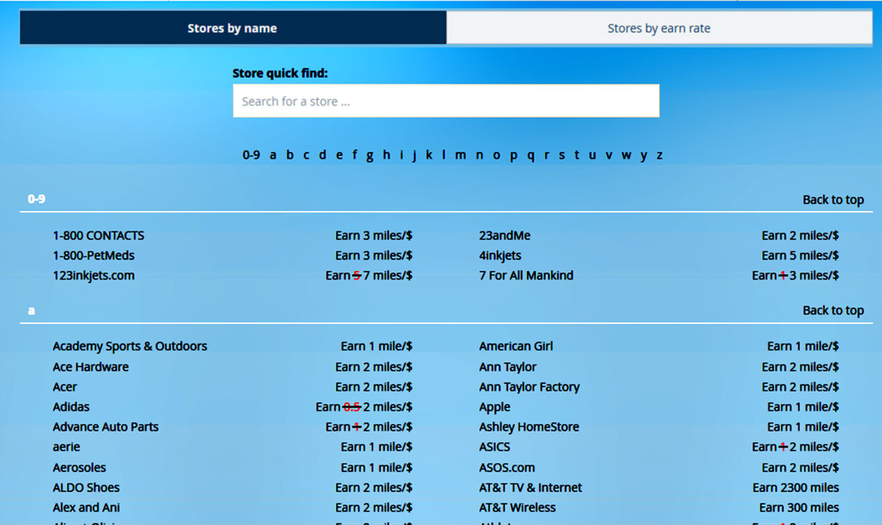Click Back to top in the a section

tap(833, 310)
